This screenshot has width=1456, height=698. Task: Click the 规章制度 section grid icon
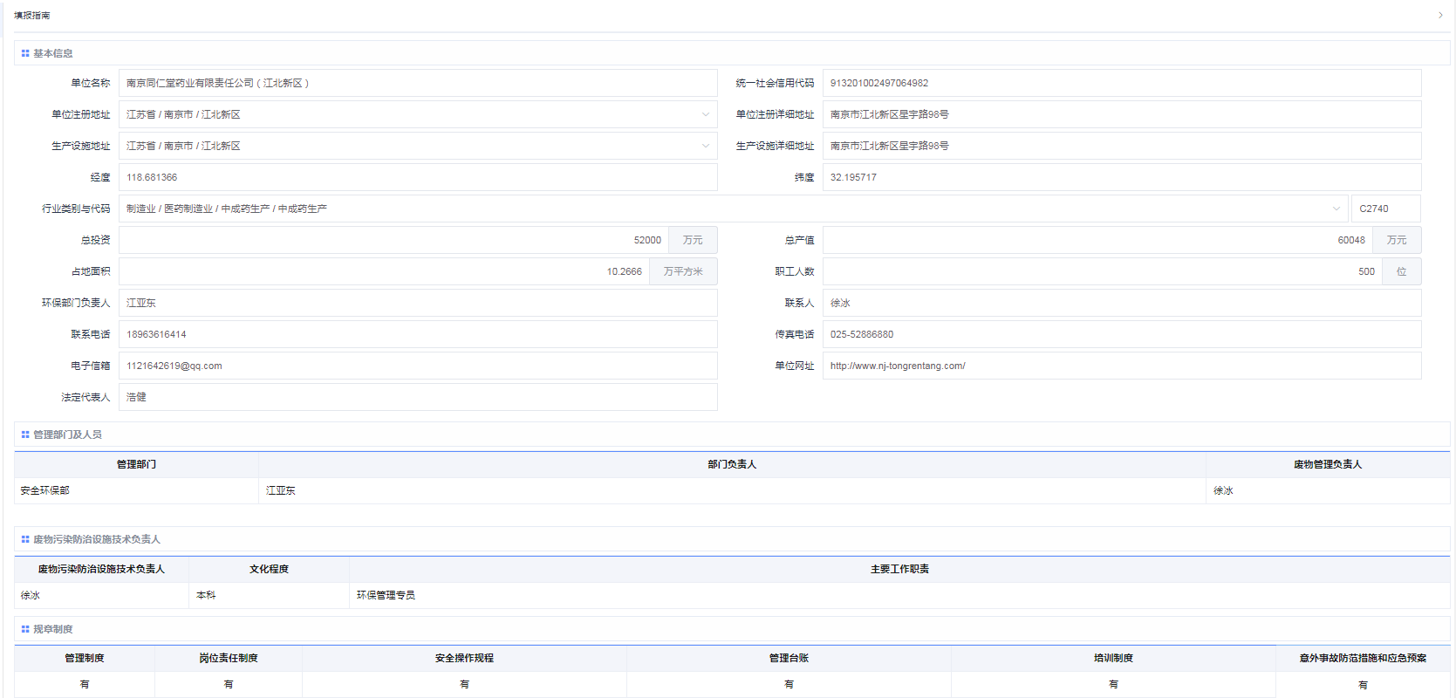click(25, 629)
